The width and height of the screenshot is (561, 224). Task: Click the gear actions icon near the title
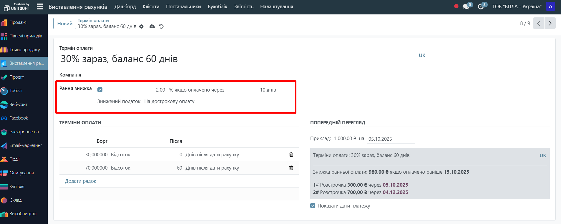click(141, 26)
